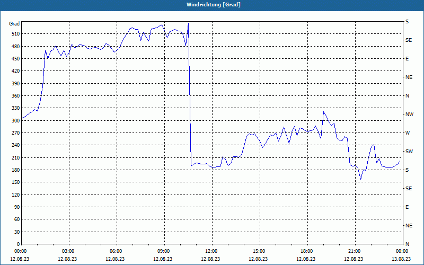
Task: Click the 390 value on left axis
Action: tap(15, 83)
